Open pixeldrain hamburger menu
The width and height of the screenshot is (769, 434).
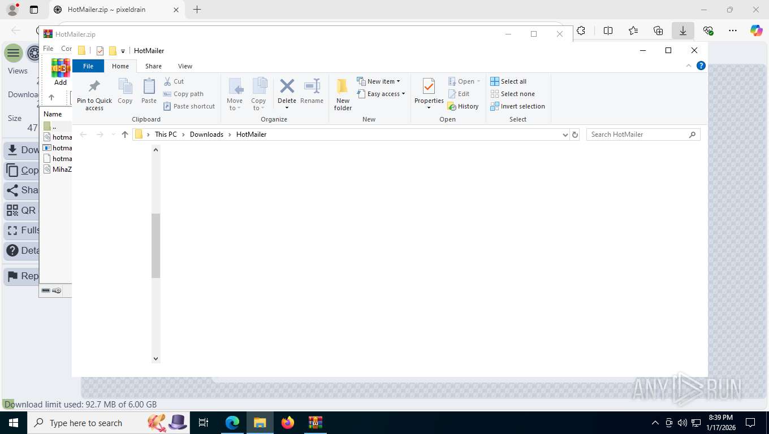[x=14, y=53]
